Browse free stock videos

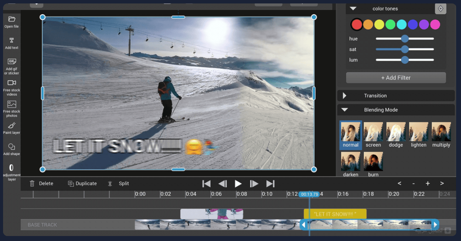click(x=12, y=88)
